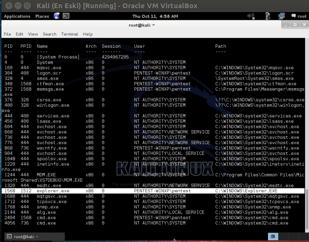Click PID 4056 of cmd.exe
The width and height of the screenshot is (309, 242).
[10, 223]
